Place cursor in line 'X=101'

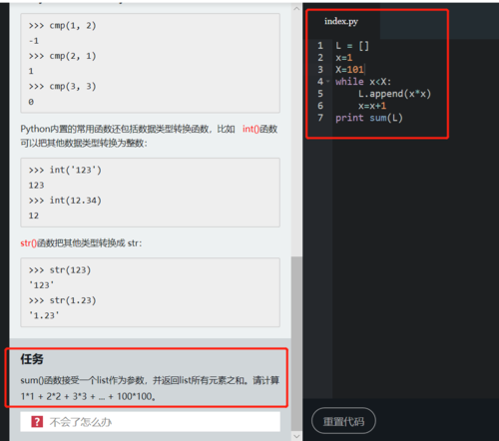coord(349,70)
